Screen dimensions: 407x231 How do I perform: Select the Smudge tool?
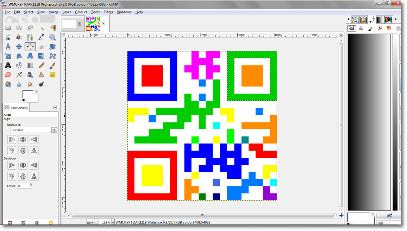coord(30,84)
